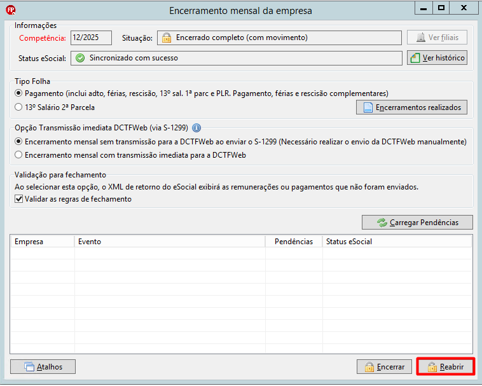Screen dimensions: 482x386
Task: Click the document icon on Encerramentos realizados
Action: pos(368,107)
